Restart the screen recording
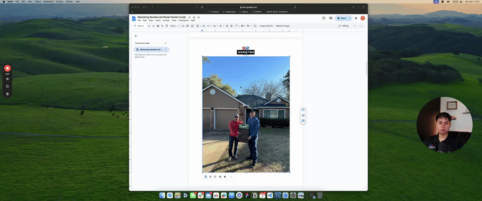Image resolution: width=482 pixels, height=201 pixels. pos(8,86)
